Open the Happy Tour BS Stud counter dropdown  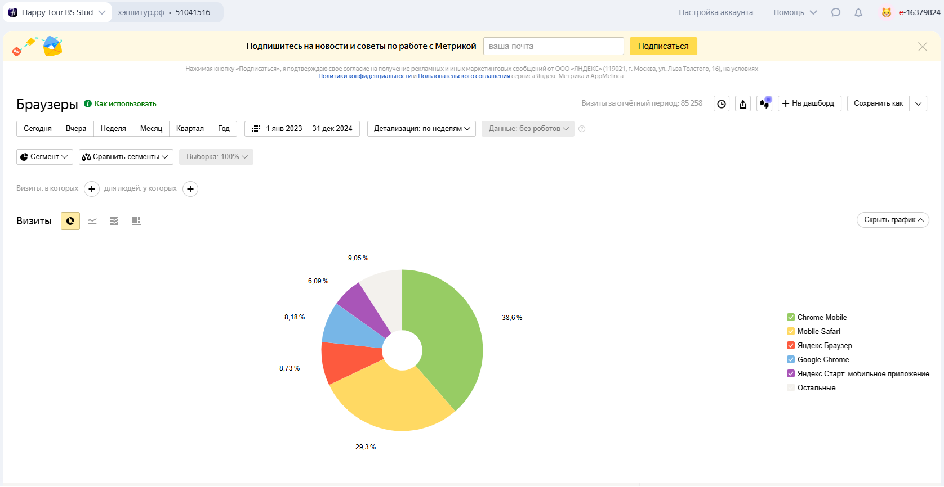[x=57, y=12]
